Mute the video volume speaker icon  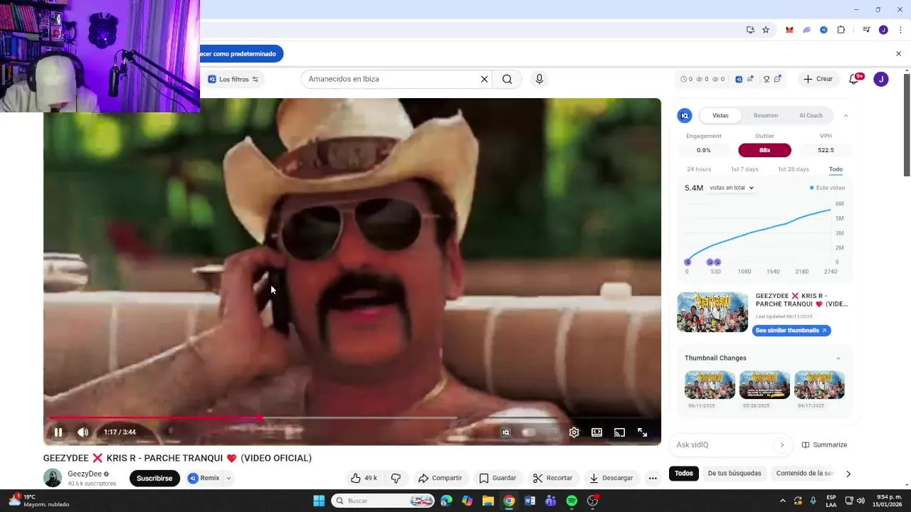83,432
